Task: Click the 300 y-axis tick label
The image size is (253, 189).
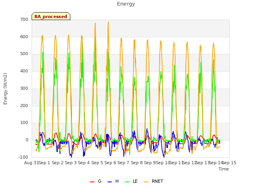Action: coord(24,88)
